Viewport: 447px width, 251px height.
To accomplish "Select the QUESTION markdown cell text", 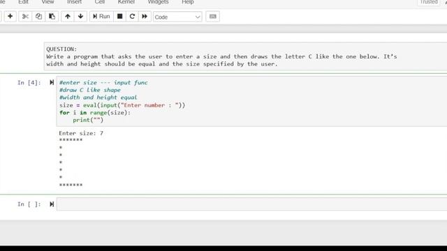I will pos(221,56).
